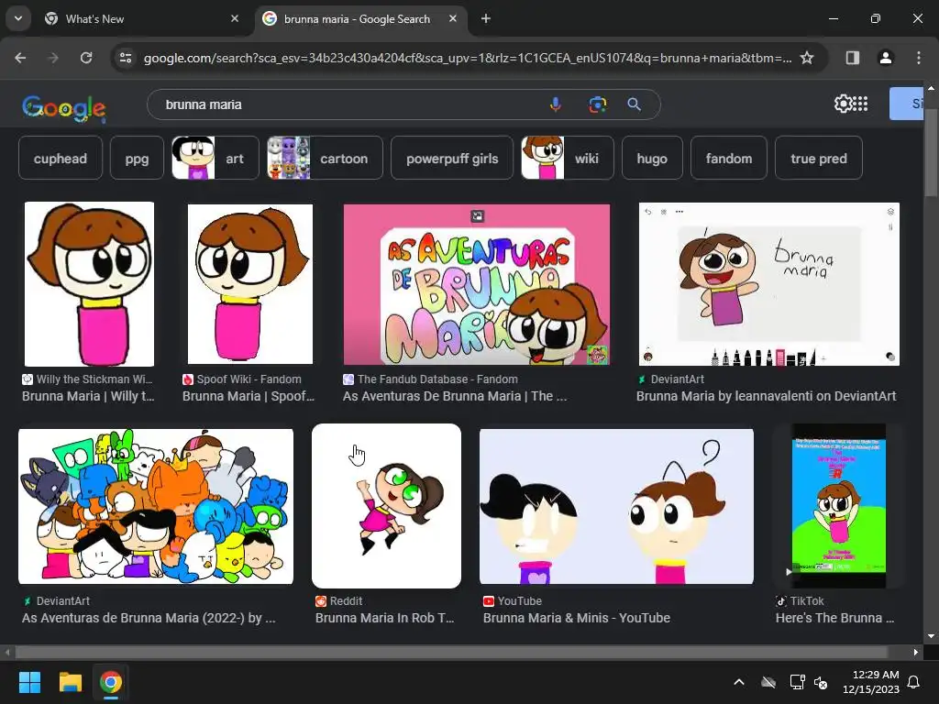Open Google quick settings gear
The width and height of the screenshot is (939, 704).
[x=843, y=104]
